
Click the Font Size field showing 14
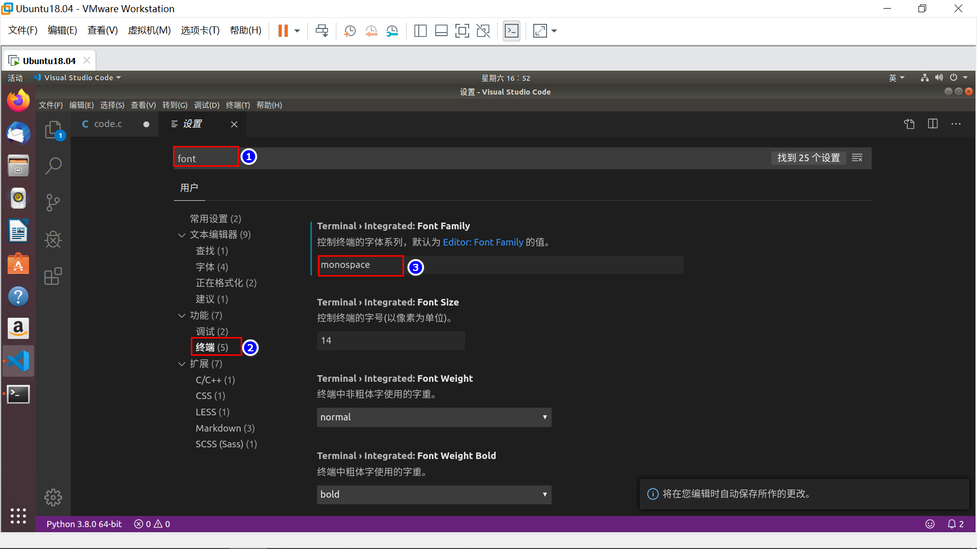coord(390,341)
